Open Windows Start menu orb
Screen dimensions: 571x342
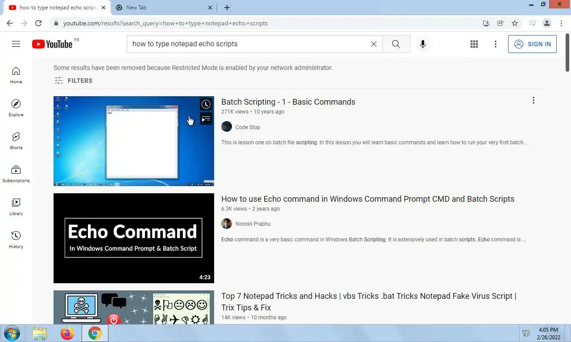coord(12,333)
